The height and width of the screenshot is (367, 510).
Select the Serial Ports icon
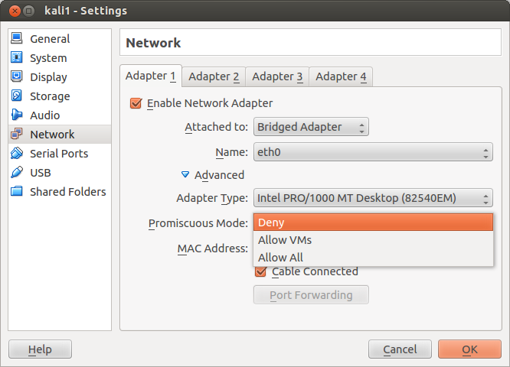point(17,153)
